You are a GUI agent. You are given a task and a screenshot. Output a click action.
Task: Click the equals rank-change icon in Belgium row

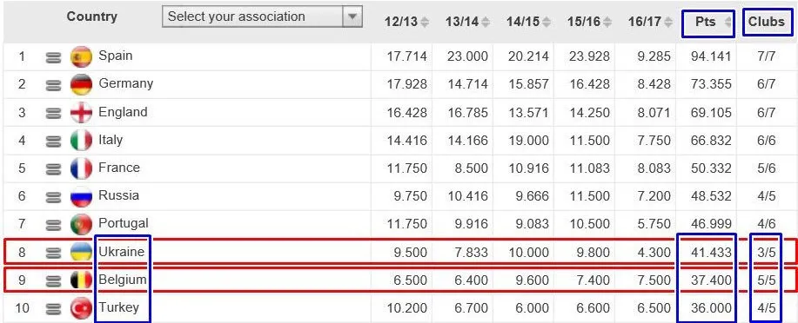point(52,281)
